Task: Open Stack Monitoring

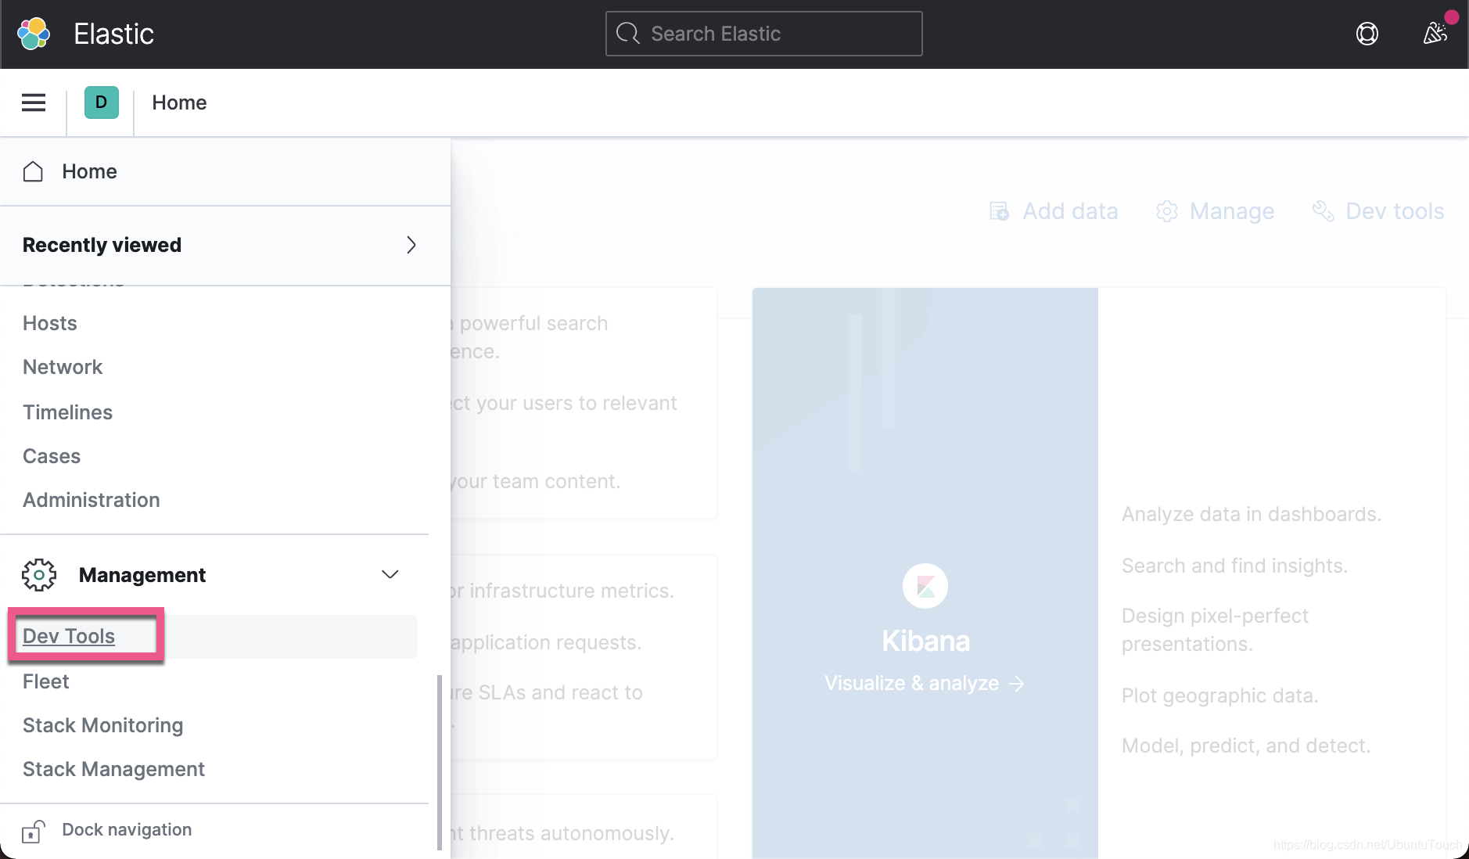Action: (x=103, y=725)
